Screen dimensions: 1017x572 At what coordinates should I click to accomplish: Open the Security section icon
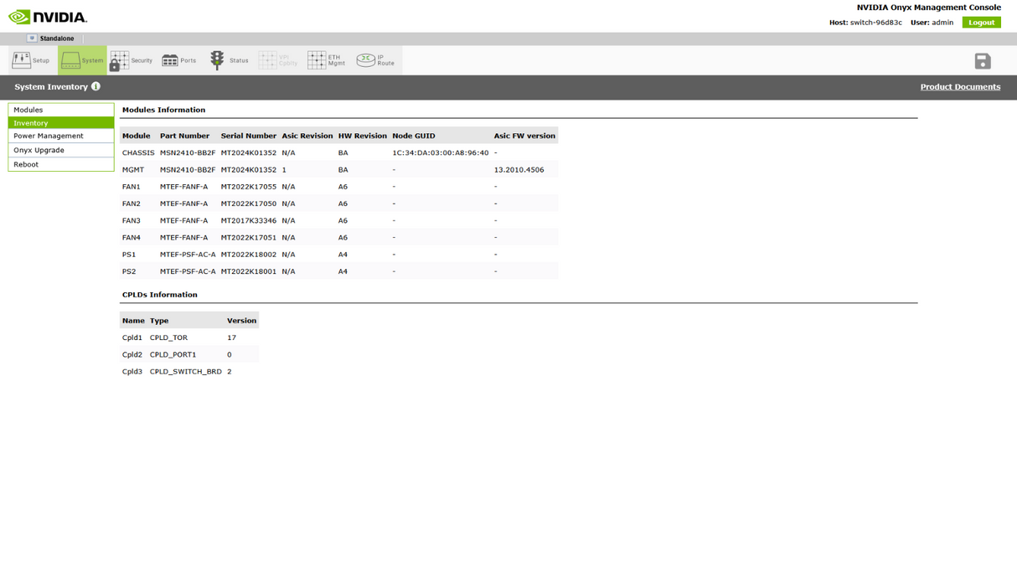click(132, 60)
